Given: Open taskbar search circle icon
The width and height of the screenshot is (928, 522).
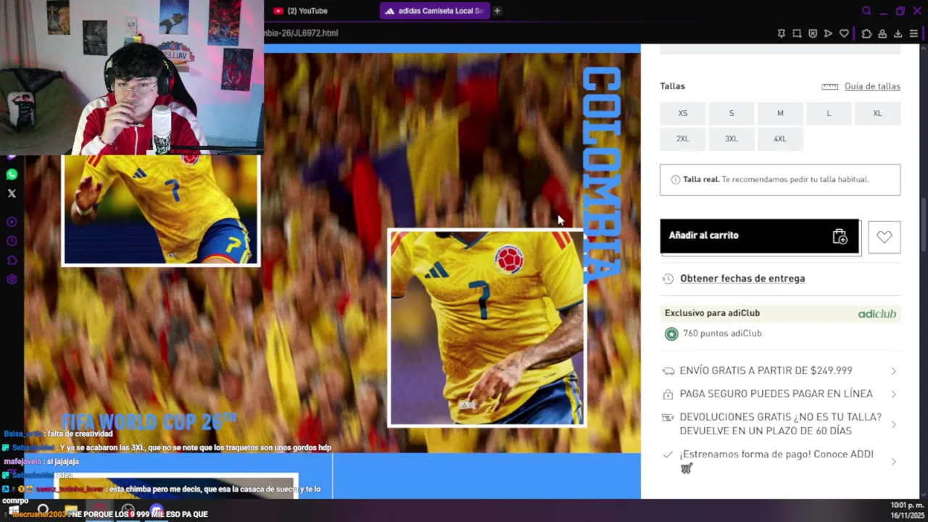Looking at the screenshot, I should [x=43, y=510].
